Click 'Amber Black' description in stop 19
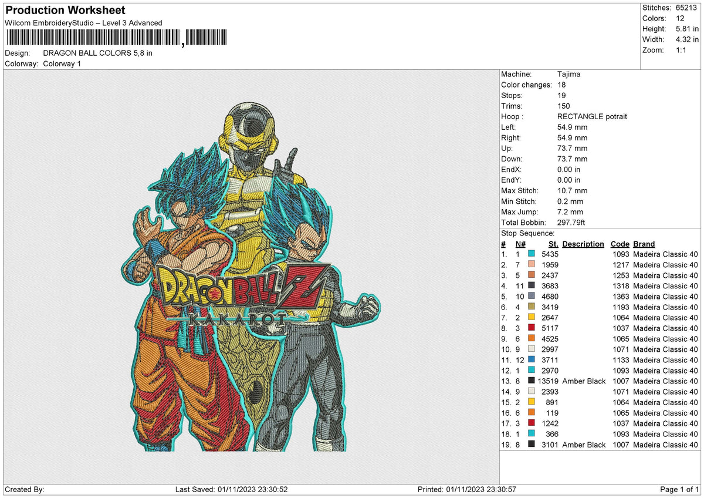The height and width of the screenshot is (498, 704). coord(584,445)
